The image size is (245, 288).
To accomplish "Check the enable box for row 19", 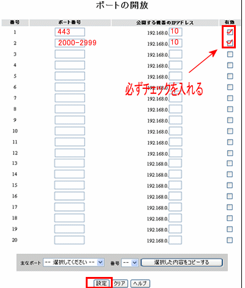I will click(x=230, y=229).
